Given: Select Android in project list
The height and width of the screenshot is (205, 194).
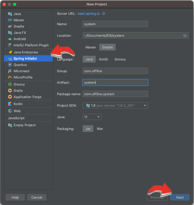Looking at the screenshot, I should (x=28, y=39).
